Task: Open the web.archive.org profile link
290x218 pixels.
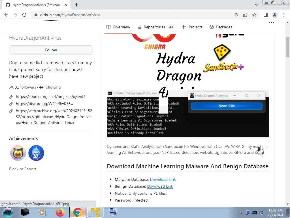Action: point(54,117)
